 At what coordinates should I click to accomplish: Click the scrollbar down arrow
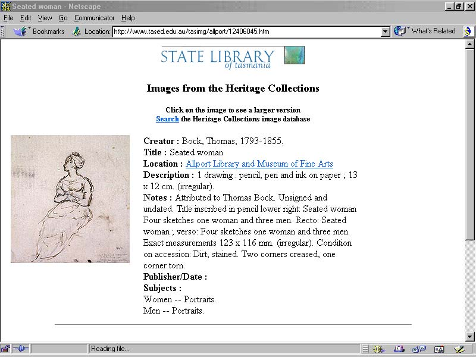pyautogui.click(x=469, y=336)
